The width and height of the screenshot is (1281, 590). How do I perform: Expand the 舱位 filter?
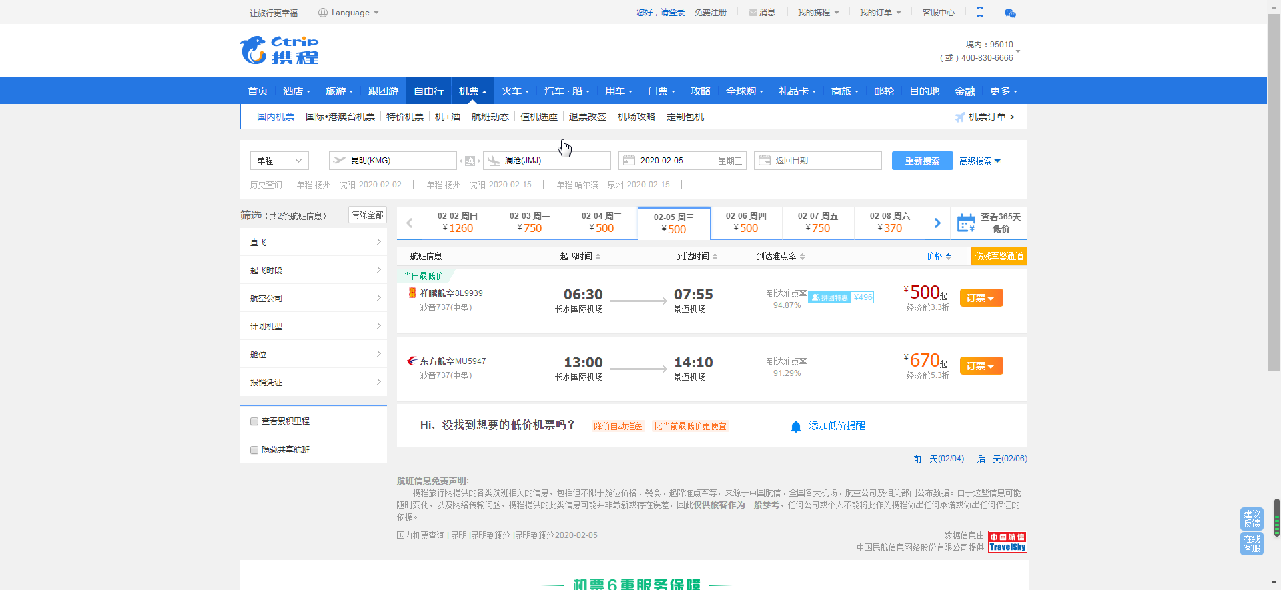[x=314, y=354]
